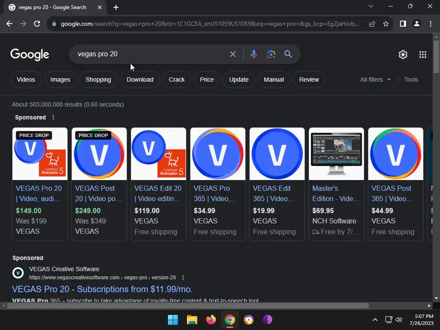Open the VEGAS Post 365 product image
This screenshot has height=330, width=440.
pyautogui.click(x=396, y=154)
